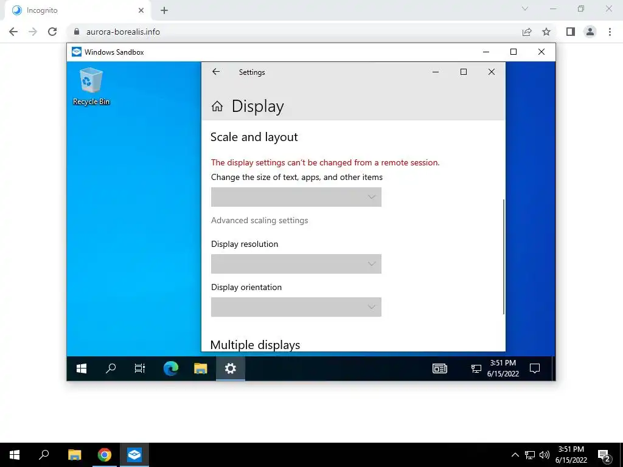Open search in the sandbox taskbar

pyautogui.click(x=111, y=368)
